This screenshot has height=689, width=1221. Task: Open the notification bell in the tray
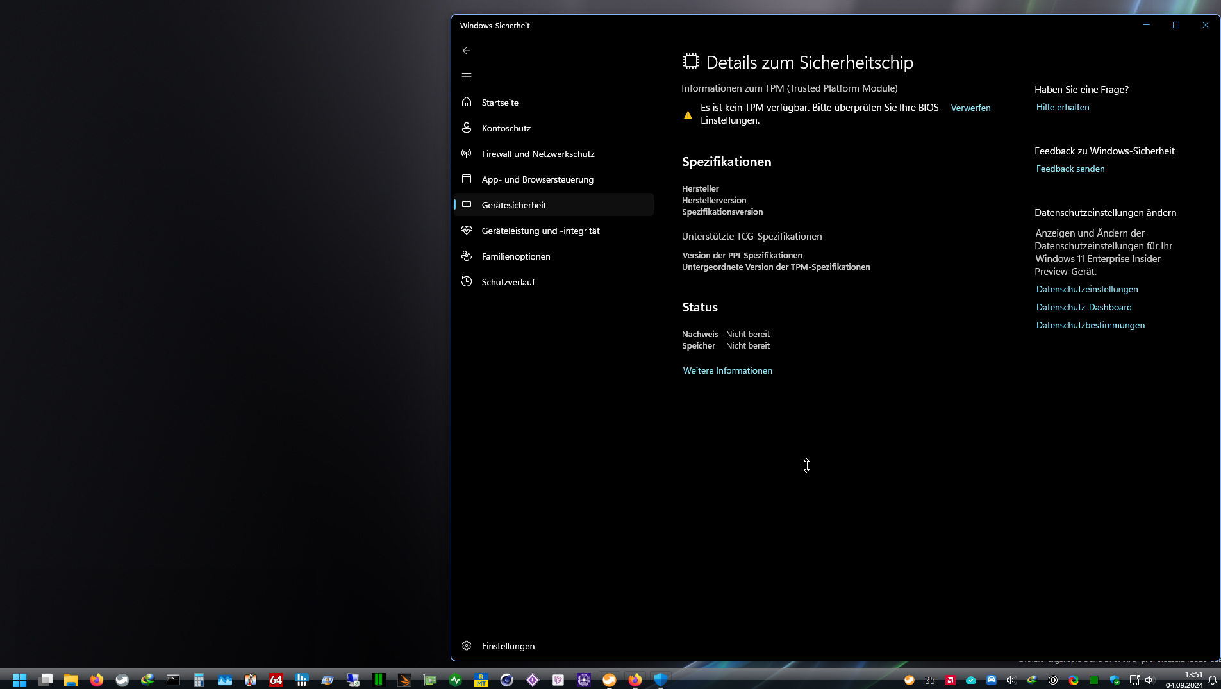click(1213, 680)
